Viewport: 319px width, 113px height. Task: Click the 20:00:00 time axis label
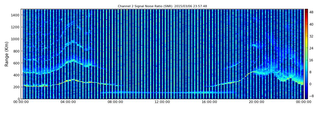pyautogui.click(x=257, y=102)
